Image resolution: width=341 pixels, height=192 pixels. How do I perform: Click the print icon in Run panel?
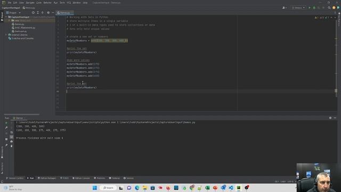pos(12,141)
